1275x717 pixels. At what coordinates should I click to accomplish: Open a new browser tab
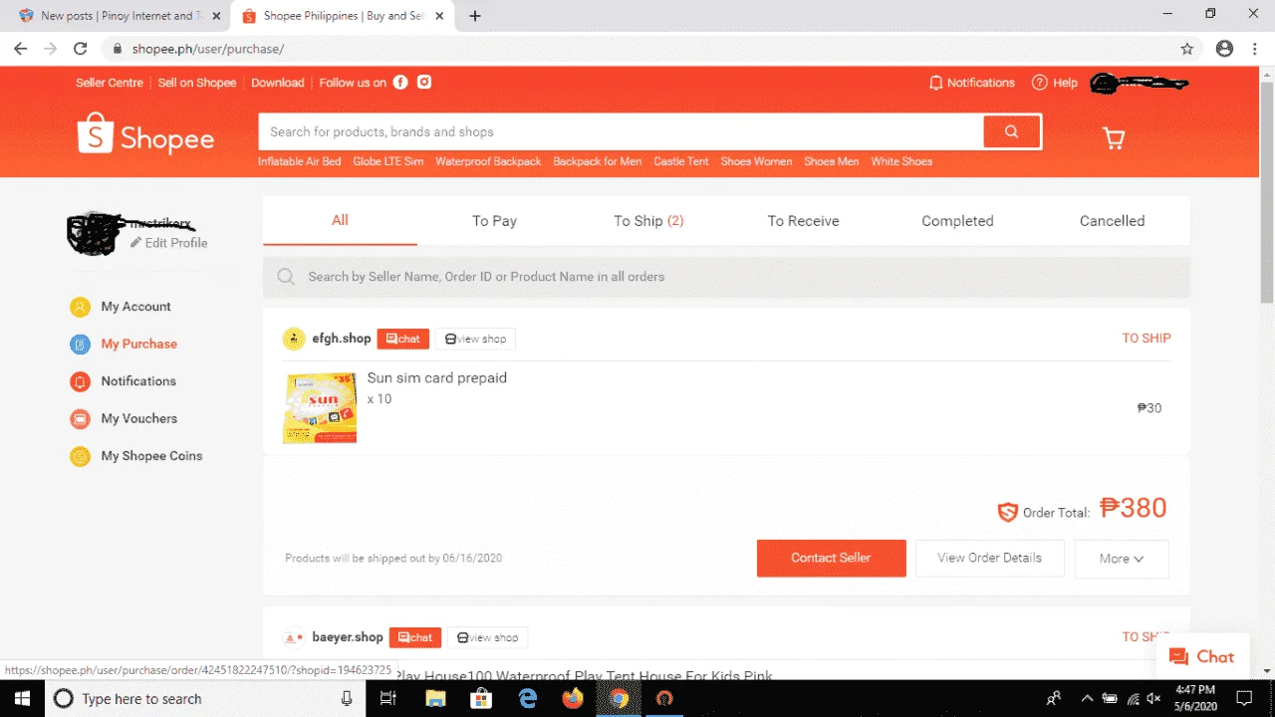click(x=475, y=16)
